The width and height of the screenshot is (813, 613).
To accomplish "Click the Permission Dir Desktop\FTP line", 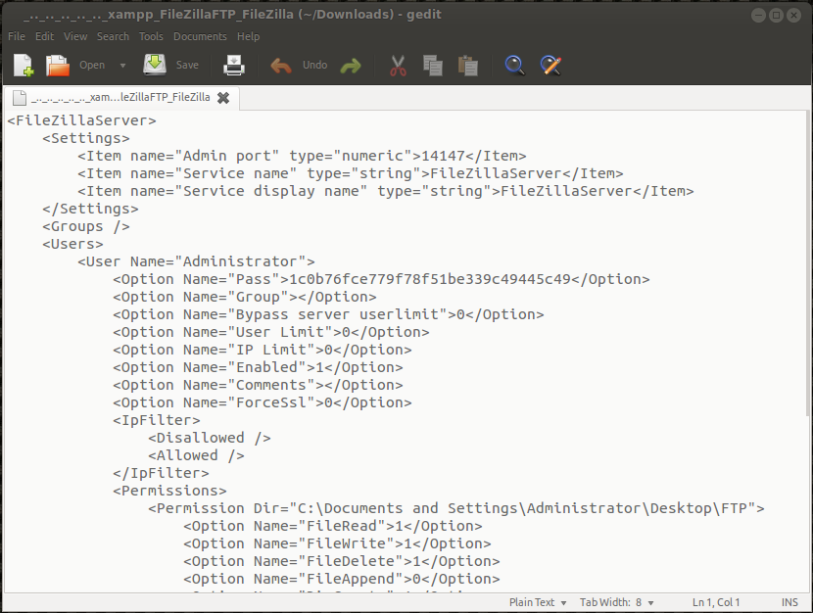I will [x=456, y=508].
